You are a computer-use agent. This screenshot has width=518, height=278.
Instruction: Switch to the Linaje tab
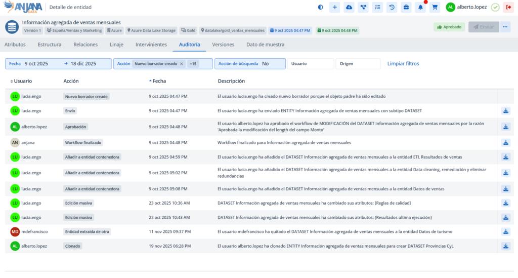click(116, 45)
